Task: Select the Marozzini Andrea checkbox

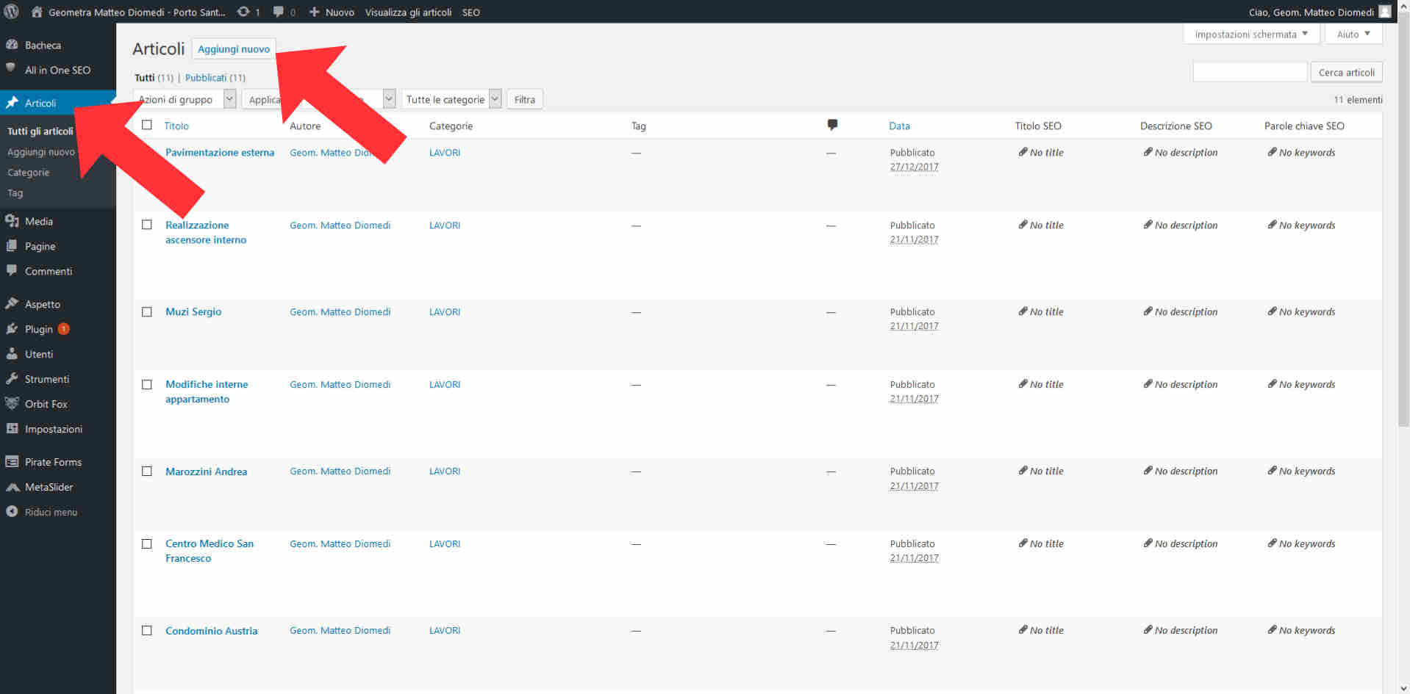Action: coord(147,471)
